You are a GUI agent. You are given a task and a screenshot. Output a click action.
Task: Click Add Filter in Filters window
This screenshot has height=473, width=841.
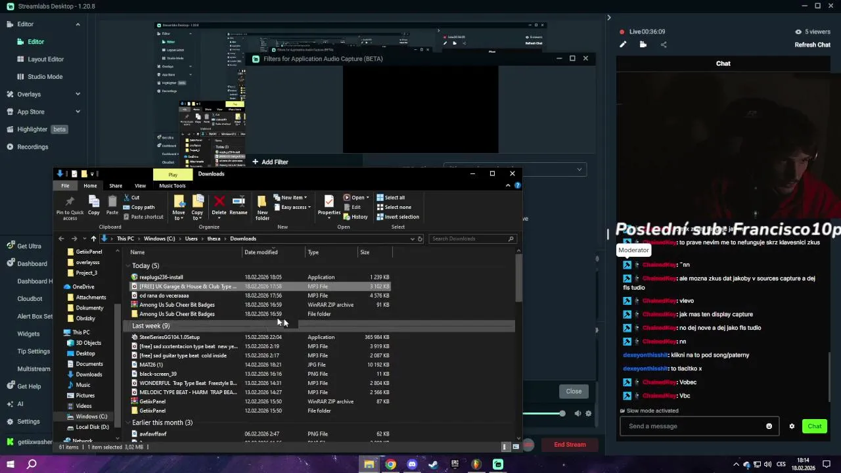270,162
